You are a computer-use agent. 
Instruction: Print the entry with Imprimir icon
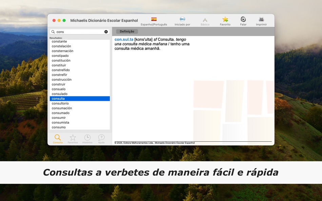(261, 19)
